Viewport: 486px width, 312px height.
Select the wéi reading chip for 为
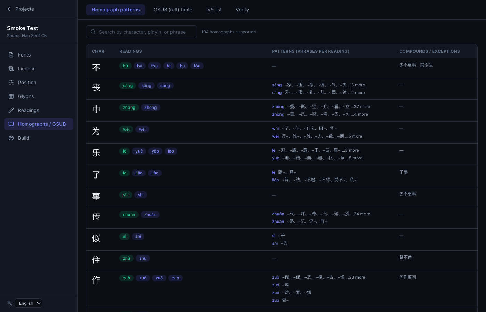pyautogui.click(x=142, y=129)
